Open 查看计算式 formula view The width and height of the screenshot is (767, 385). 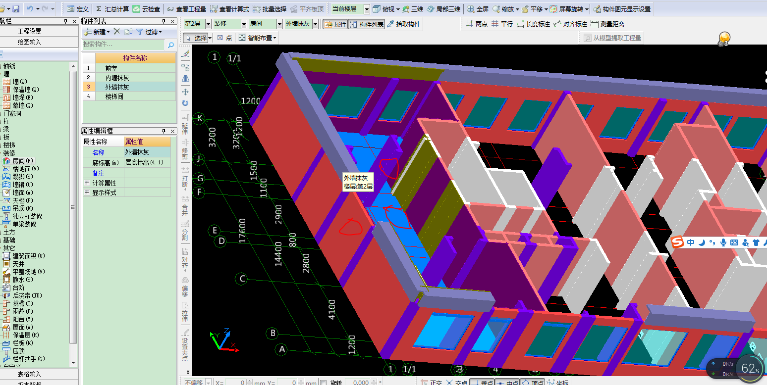click(x=229, y=9)
